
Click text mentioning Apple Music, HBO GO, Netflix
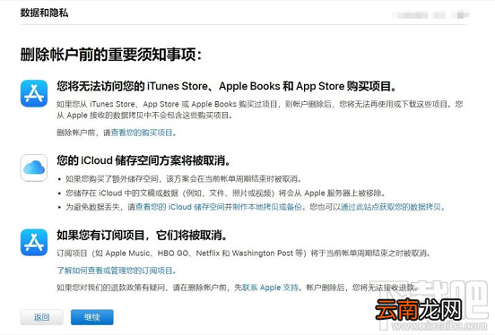coord(243,253)
